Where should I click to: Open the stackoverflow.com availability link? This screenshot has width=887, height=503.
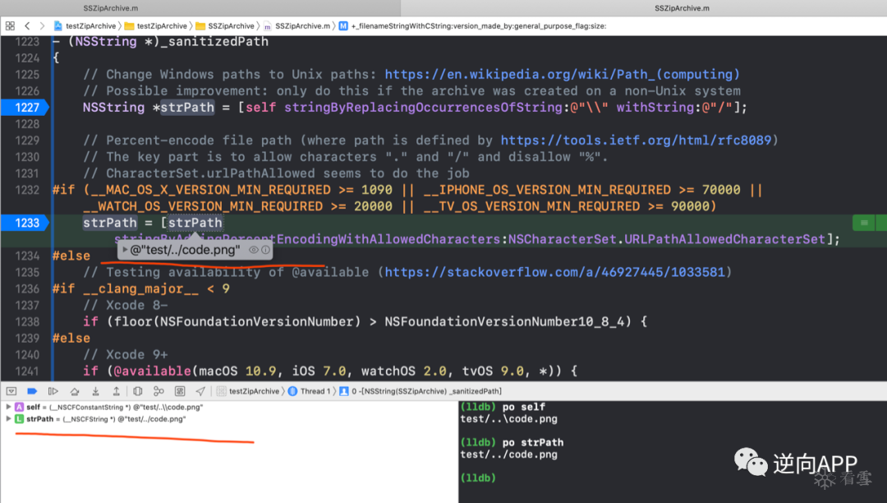click(x=554, y=272)
